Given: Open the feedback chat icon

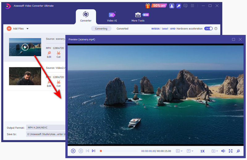Looking at the screenshot, I should click(x=185, y=6).
